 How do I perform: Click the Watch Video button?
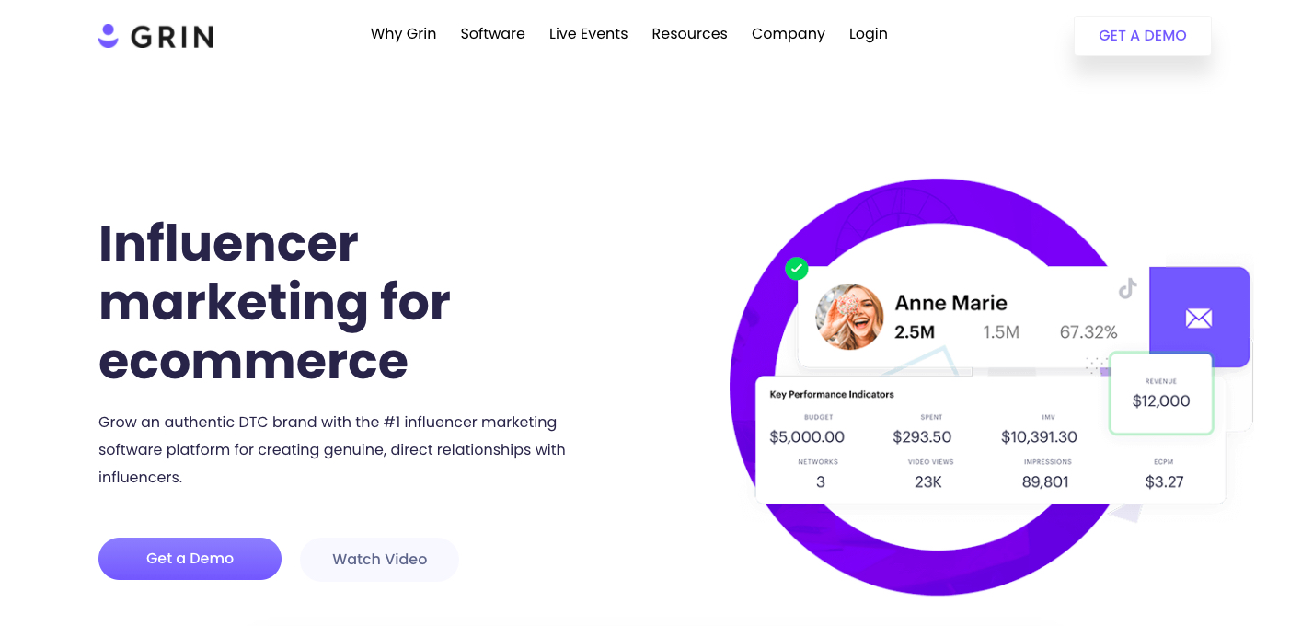click(x=379, y=560)
